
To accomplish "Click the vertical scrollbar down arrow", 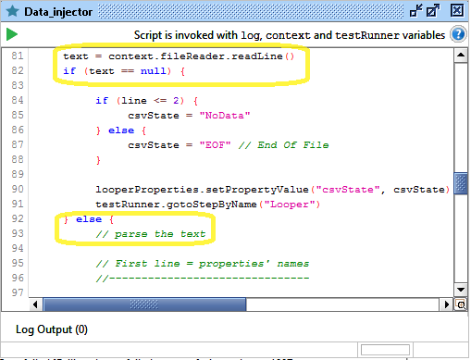I will [461, 290].
